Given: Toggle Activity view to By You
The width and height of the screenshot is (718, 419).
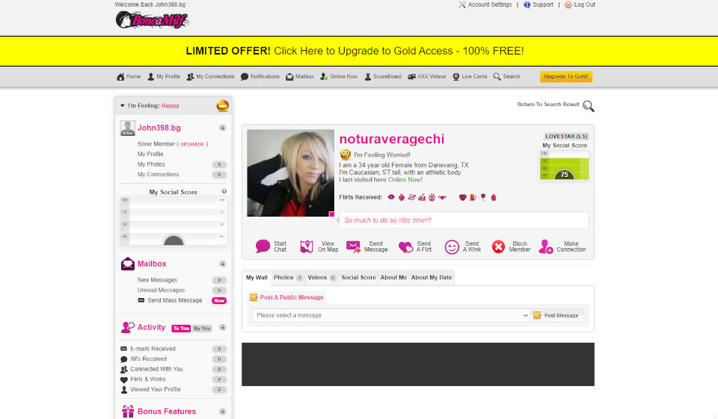Looking at the screenshot, I should tap(202, 329).
